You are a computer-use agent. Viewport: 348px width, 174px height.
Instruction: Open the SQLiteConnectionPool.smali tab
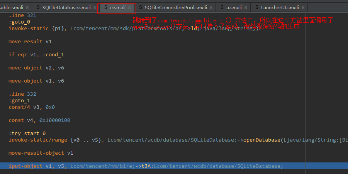pyautogui.click(x=176, y=8)
